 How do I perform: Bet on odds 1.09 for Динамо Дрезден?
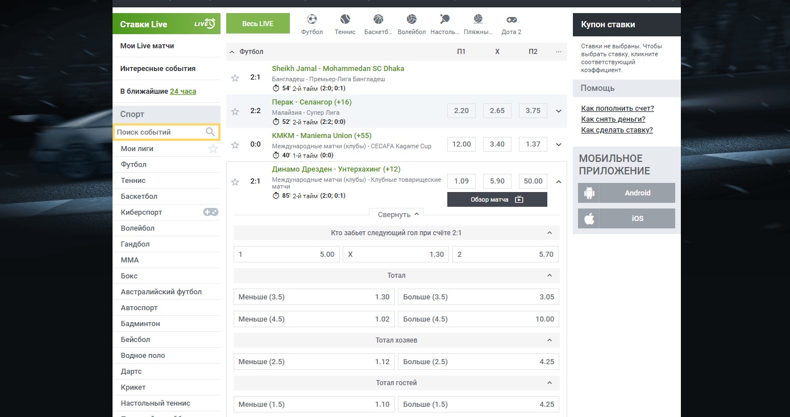coord(461,181)
